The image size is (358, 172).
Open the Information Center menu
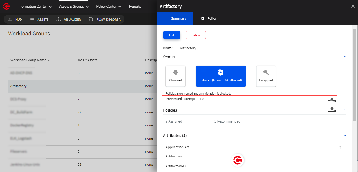tap(34, 7)
